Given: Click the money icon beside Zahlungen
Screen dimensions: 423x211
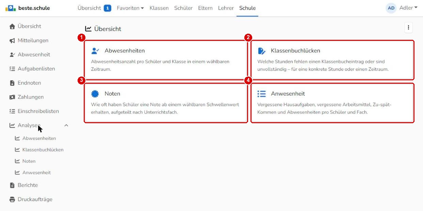Looking at the screenshot, I should [12, 97].
